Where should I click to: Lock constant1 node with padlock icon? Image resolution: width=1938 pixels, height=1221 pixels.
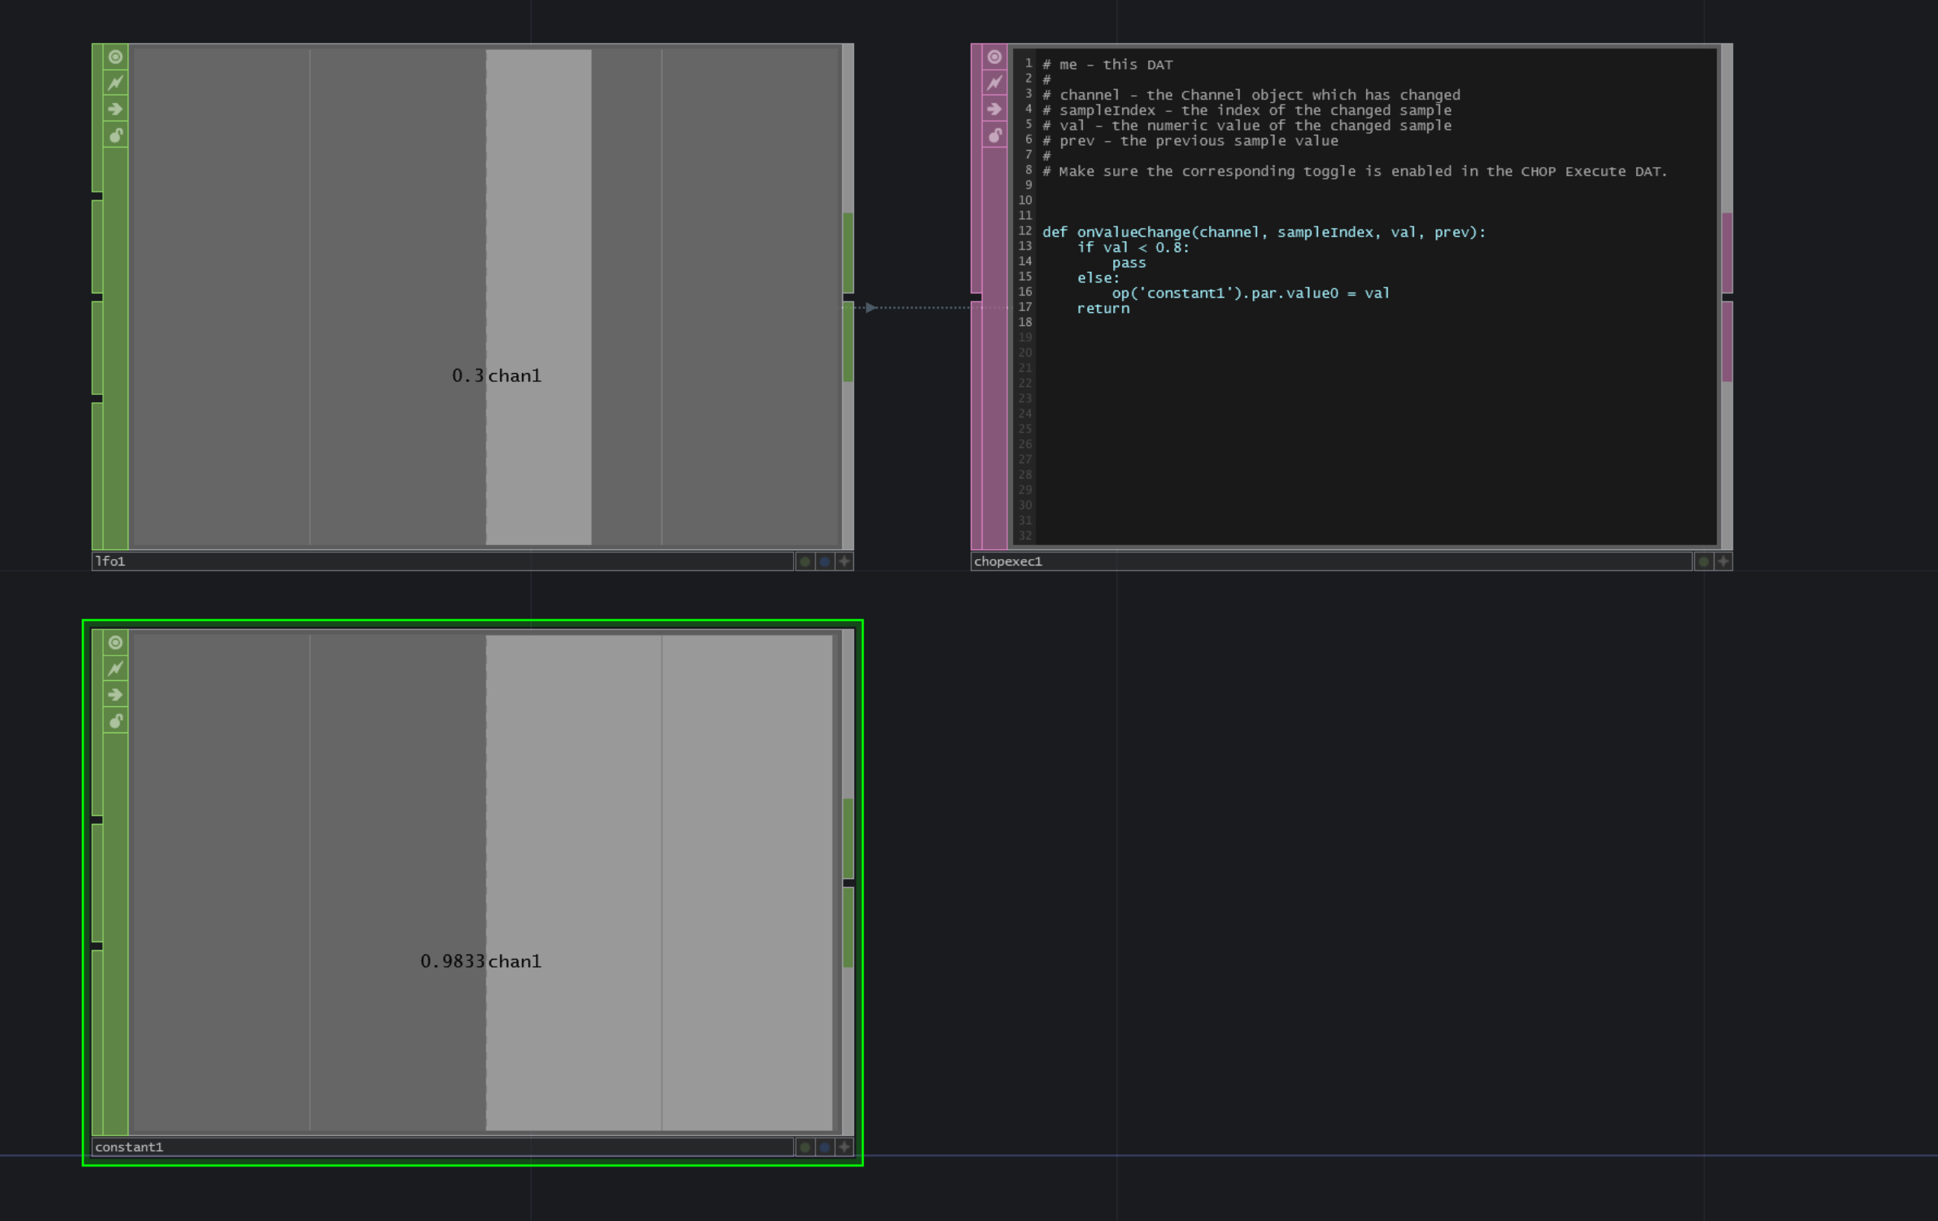pos(116,721)
